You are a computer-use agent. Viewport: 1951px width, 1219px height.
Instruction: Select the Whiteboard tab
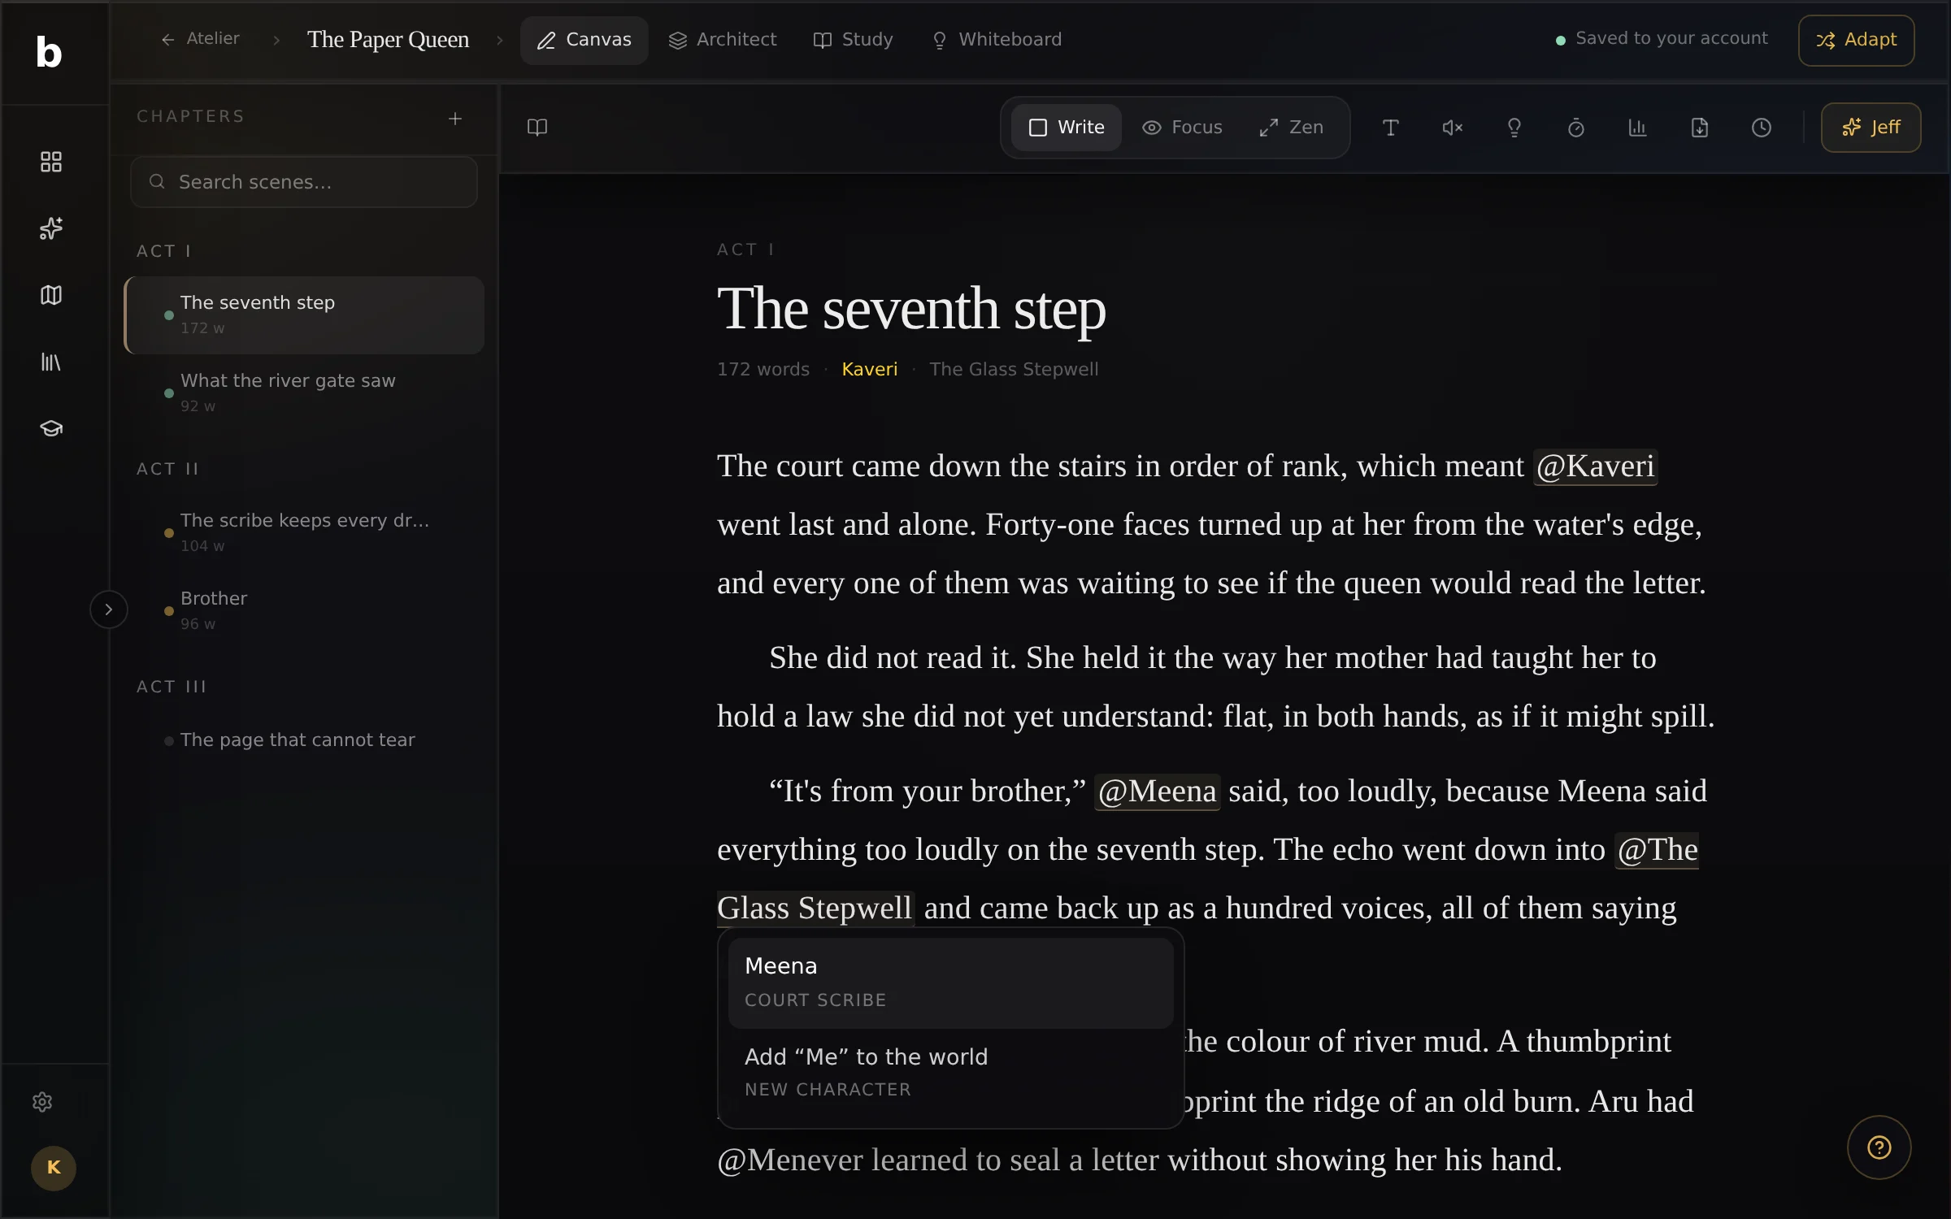[x=997, y=40]
